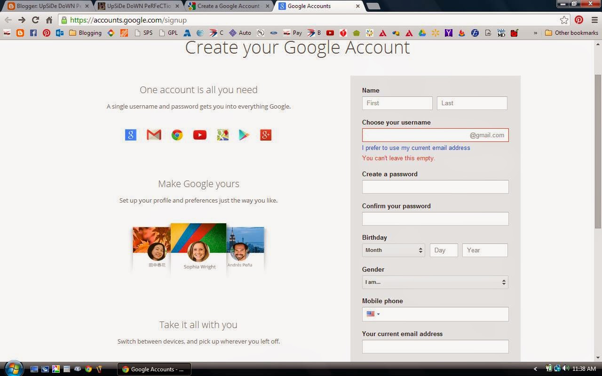602x376 pixels.
Task: Click the Google Accounts taskbar button
Action: (x=153, y=369)
